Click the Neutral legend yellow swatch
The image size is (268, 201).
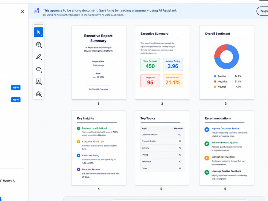pos(215,87)
